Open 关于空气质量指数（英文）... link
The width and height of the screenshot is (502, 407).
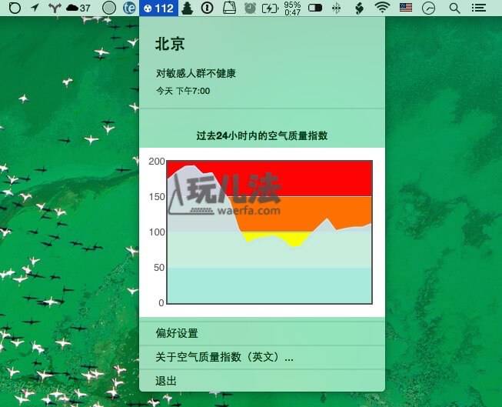tap(224, 357)
